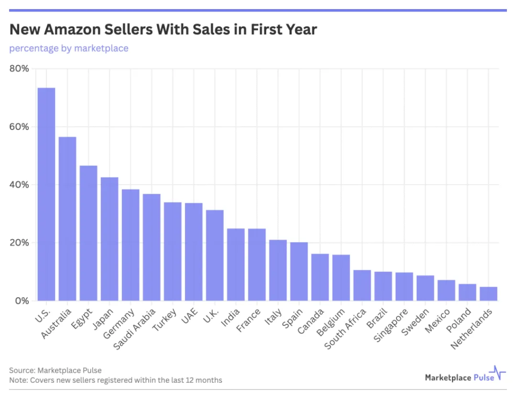516x399 pixels.
Task: Click the 'percentage by marketplace' subtitle
Action: pyautogui.click(x=69, y=48)
